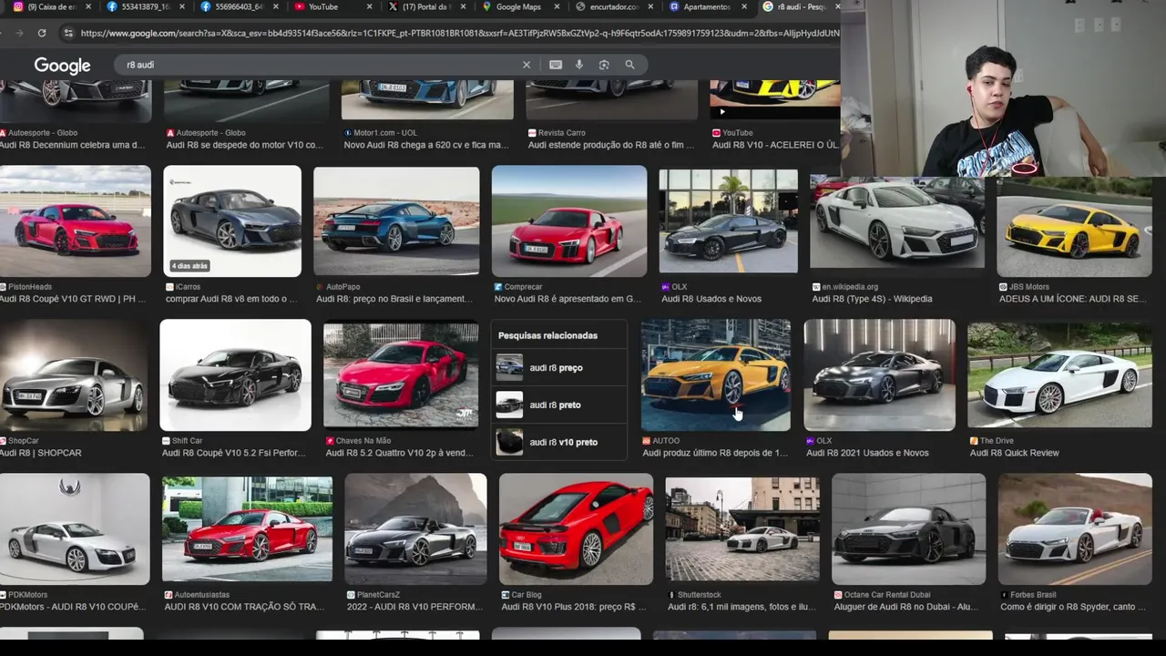Image resolution: width=1166 pixels, height=656 pixels.
Task: Open grey R8 spyder image from PlanetCarsZ
Action: point(415,529)
